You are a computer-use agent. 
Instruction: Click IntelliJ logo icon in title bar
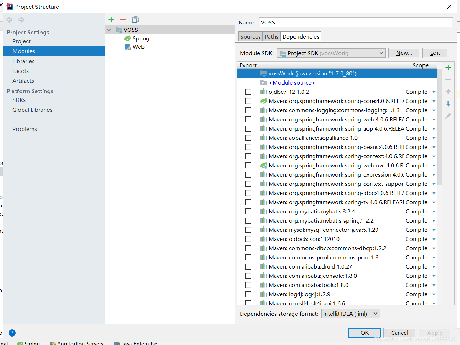[x=10, y=7]
